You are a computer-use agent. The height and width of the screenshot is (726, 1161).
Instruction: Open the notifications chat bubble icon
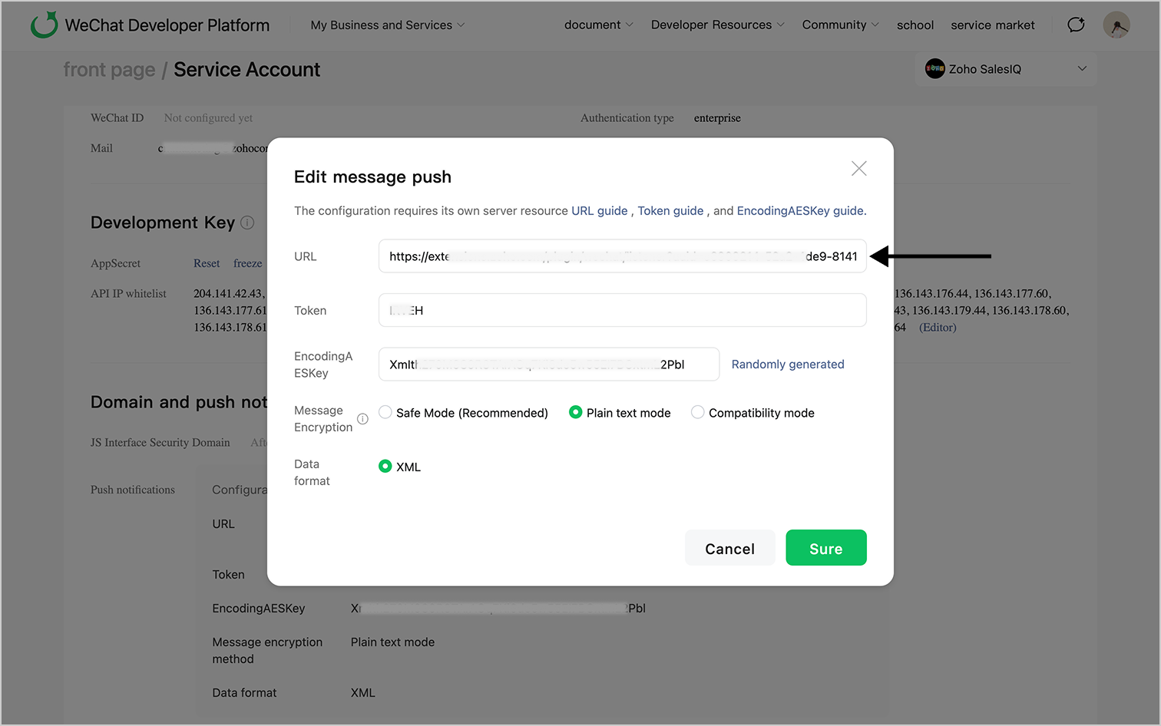tap(1076, 25)
